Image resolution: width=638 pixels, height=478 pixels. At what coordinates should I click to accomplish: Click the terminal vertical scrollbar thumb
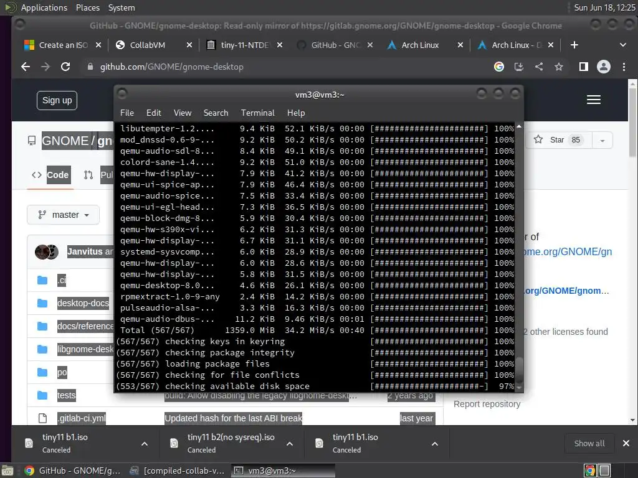coord(519,369)
